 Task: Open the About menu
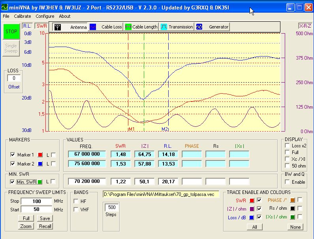click(64, 16)
